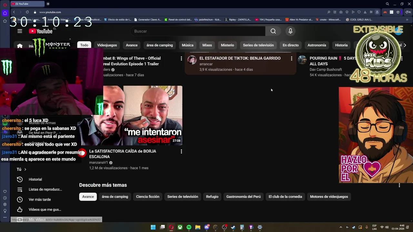Select Avance under Descubre más temas
Viewport: 413px width, 232px height.
[88, 197]
